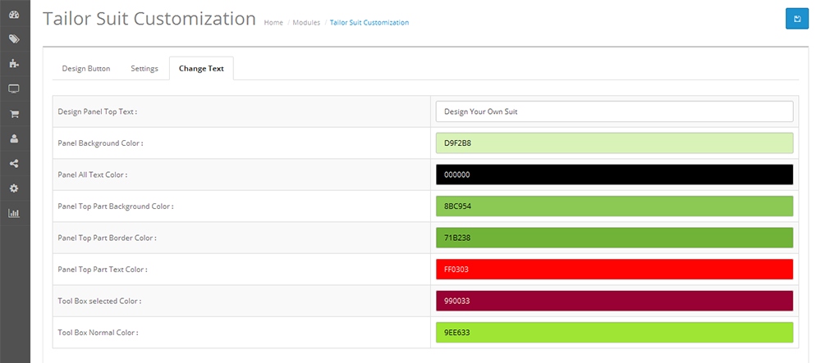Switch to the Settings tab

click(x=144, y=69)
